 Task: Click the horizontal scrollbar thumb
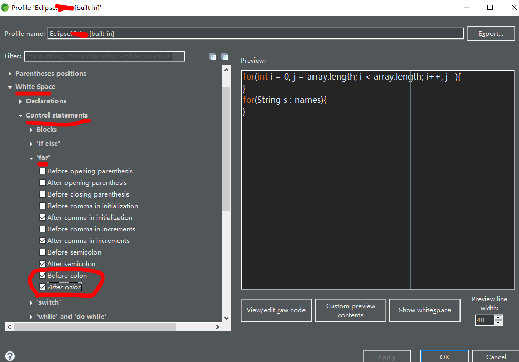(x=95, y=327)
